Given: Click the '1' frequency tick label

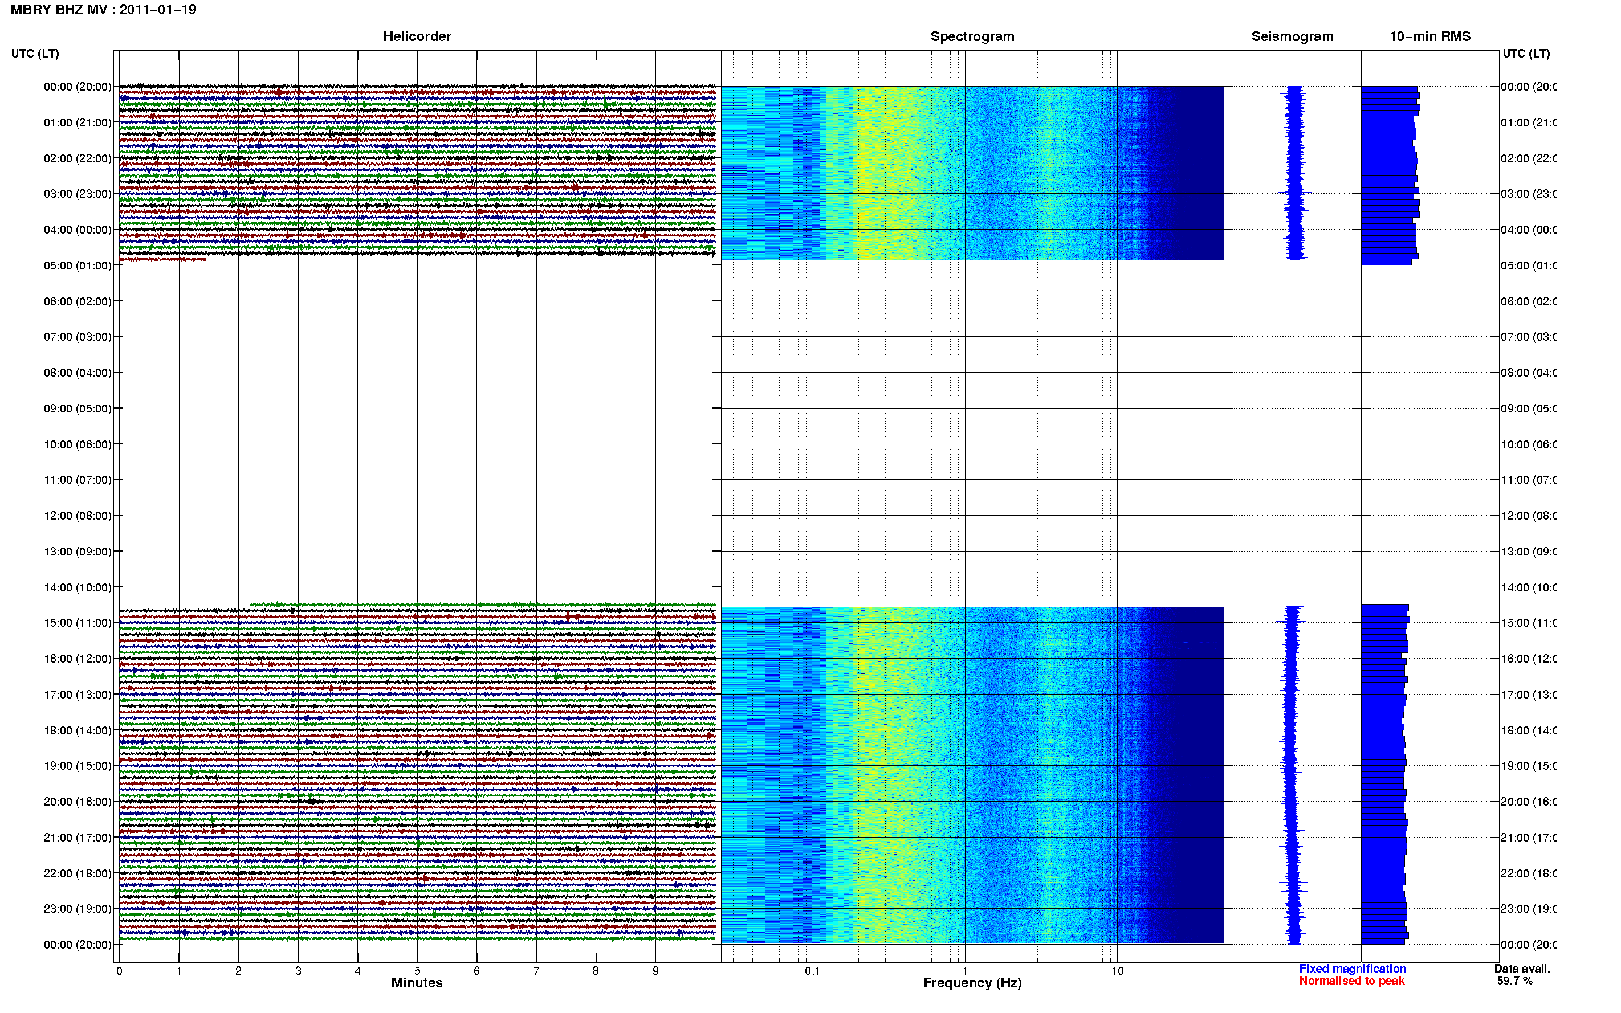Looking at the screenshot, I should coord(965,971).
